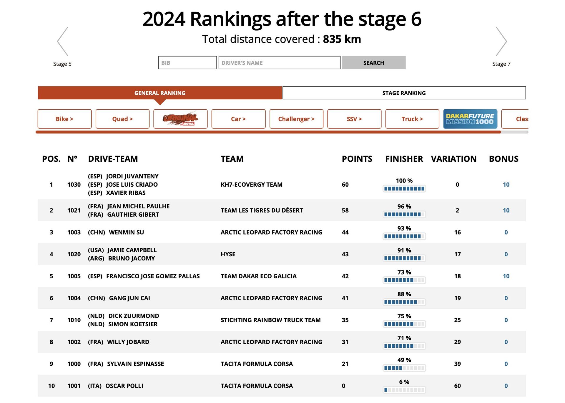Open the Original by Motul category rankings
Screen dimensions: 565x403
(180, 119)
